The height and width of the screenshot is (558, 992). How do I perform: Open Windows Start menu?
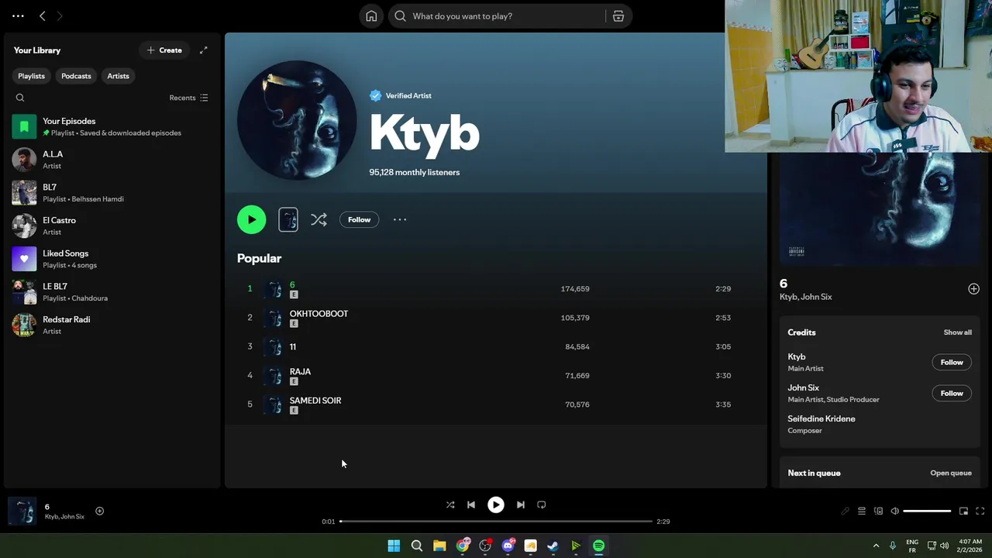coord(394,546)
